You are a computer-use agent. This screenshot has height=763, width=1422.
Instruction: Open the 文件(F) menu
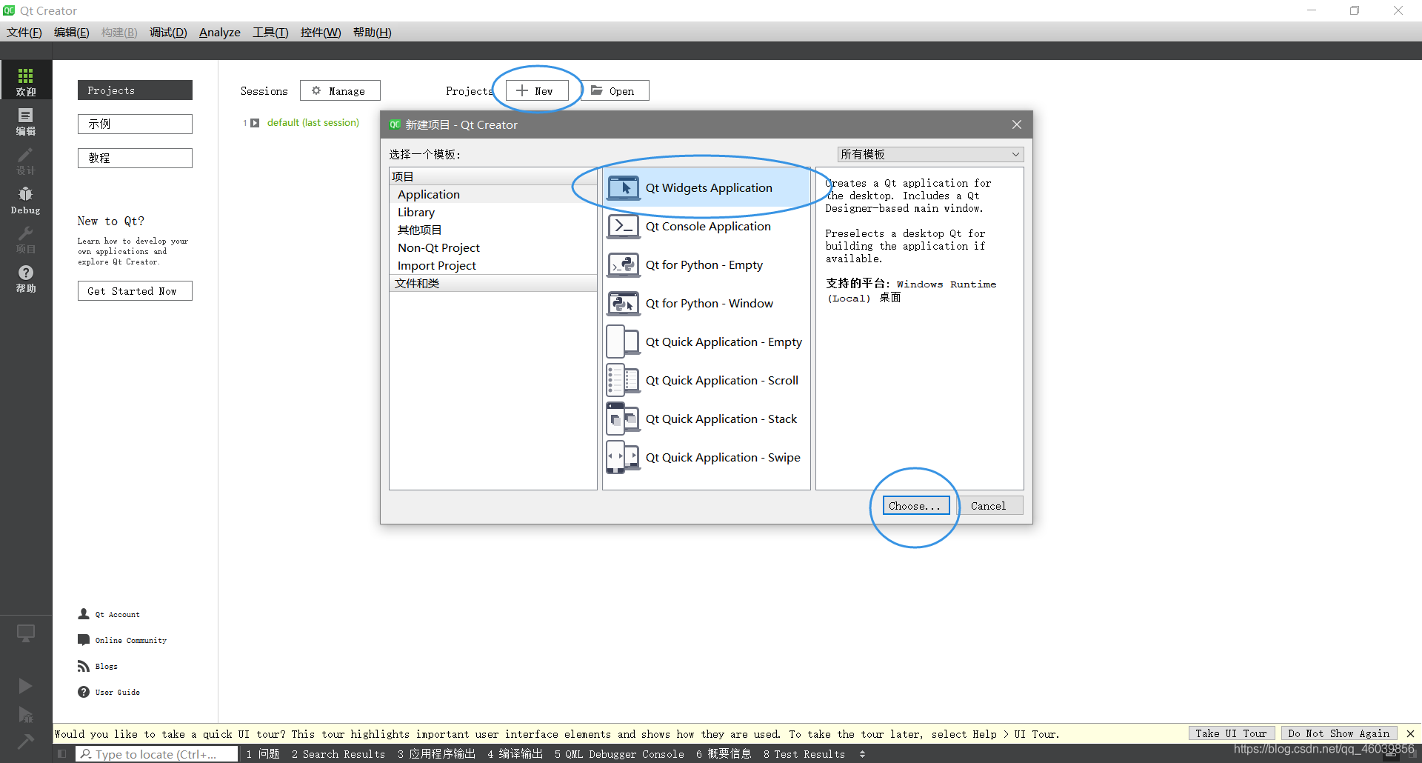24,32
